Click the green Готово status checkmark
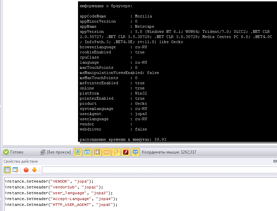Image resolution: width=277 pixels, height=211 pixels. 6,152
